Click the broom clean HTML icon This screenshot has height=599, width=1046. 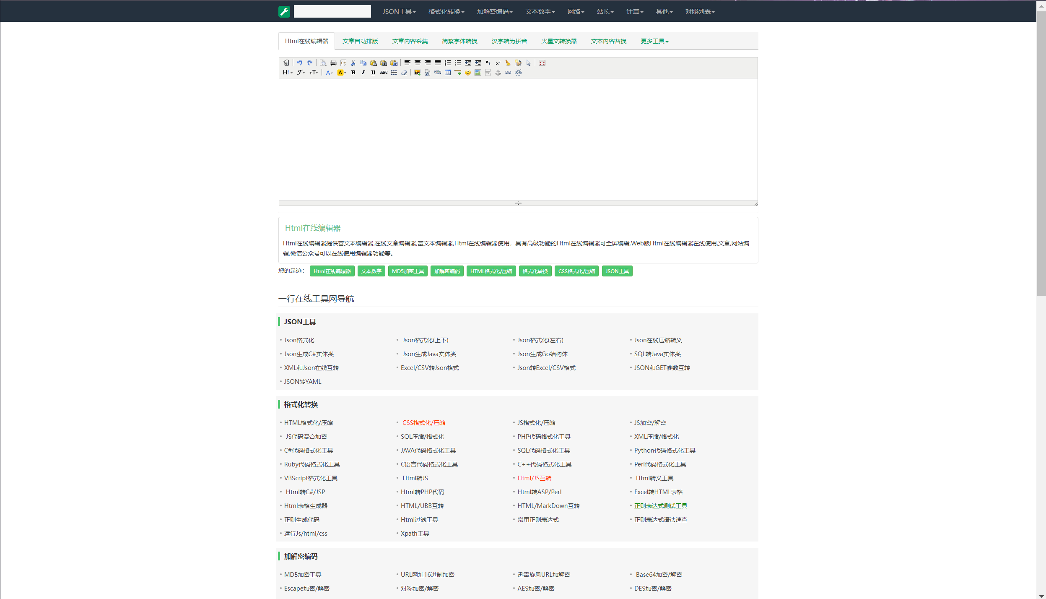[508, 63]
